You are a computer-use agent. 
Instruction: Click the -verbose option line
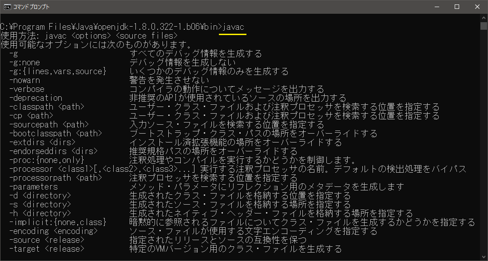coord(27,89)
